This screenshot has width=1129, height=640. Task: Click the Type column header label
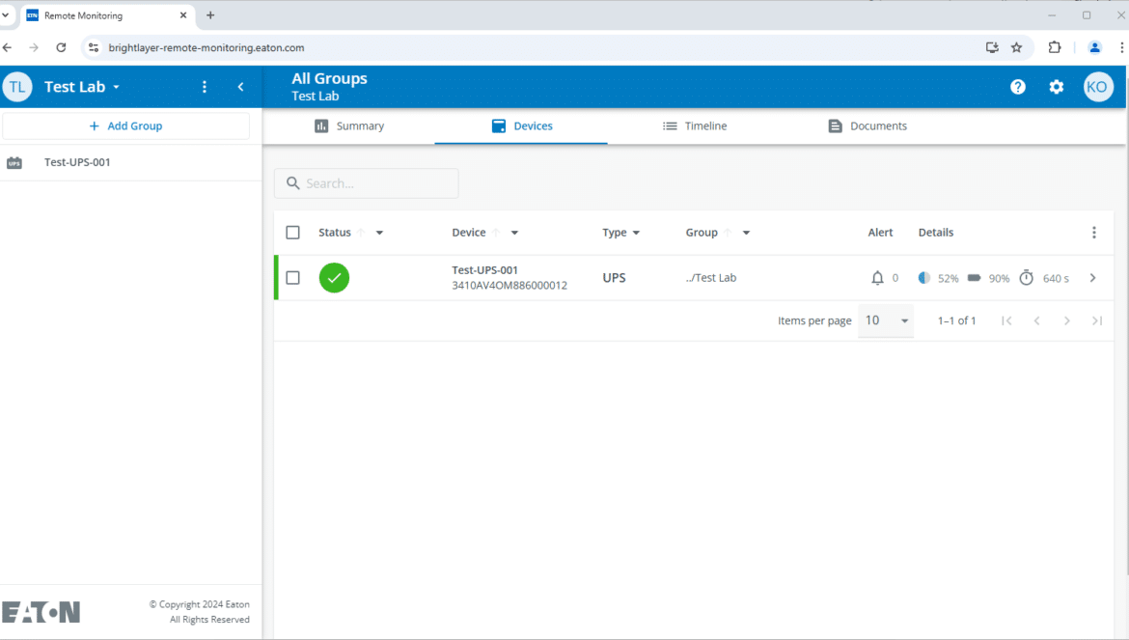(x=614, y=233)
